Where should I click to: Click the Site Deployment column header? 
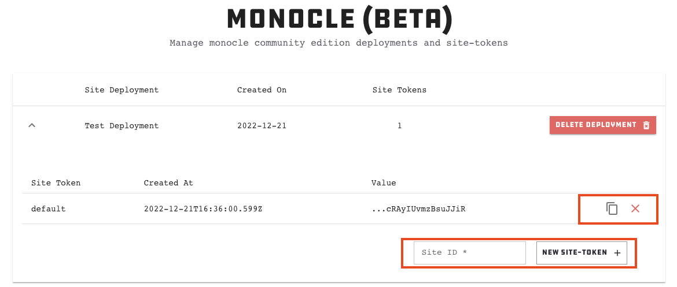tap(122, 90)
